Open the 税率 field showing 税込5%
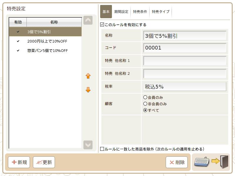The image size is (235, 176). [185, 87]
